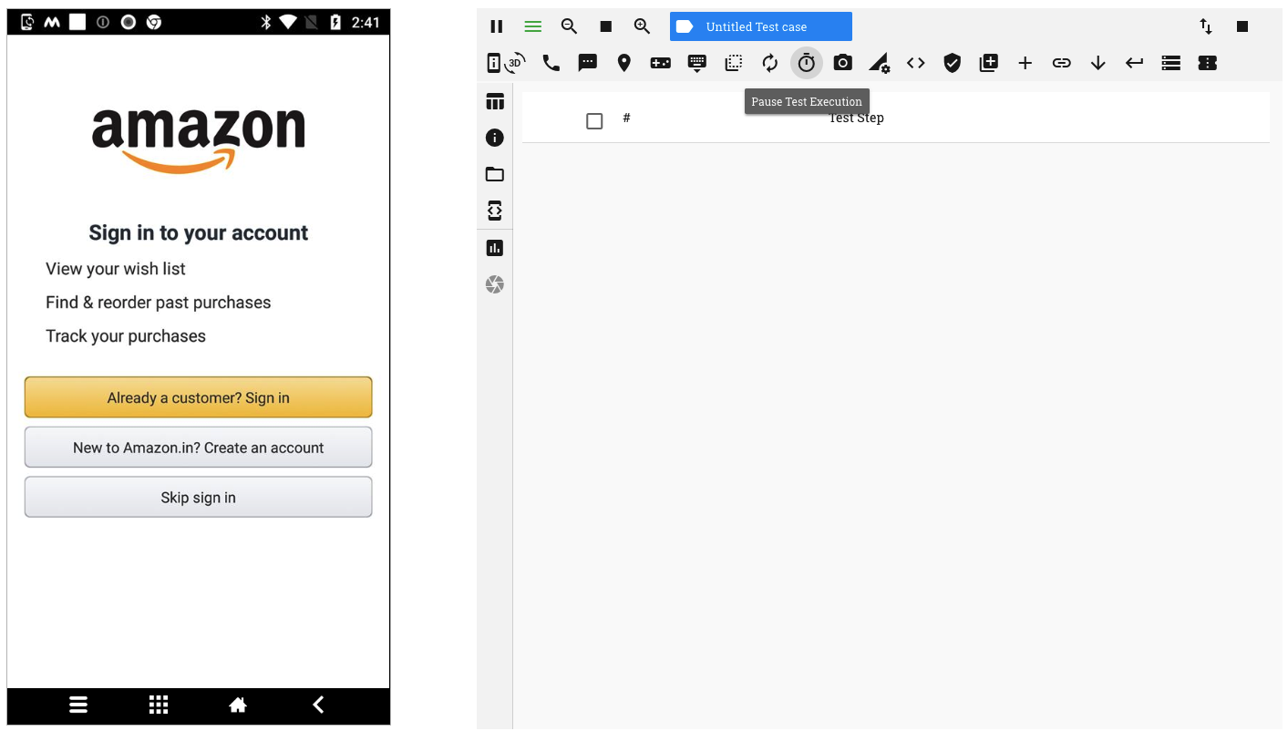Click the up-down swap arrows icon
The height and width of the screenshot is (731, 1288).
[x=1206, y=26]
